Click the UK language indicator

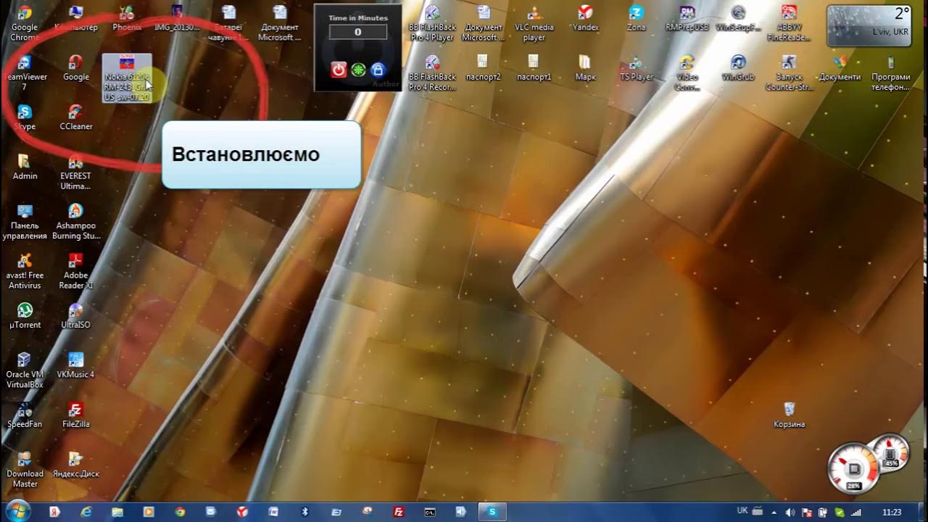742,510
